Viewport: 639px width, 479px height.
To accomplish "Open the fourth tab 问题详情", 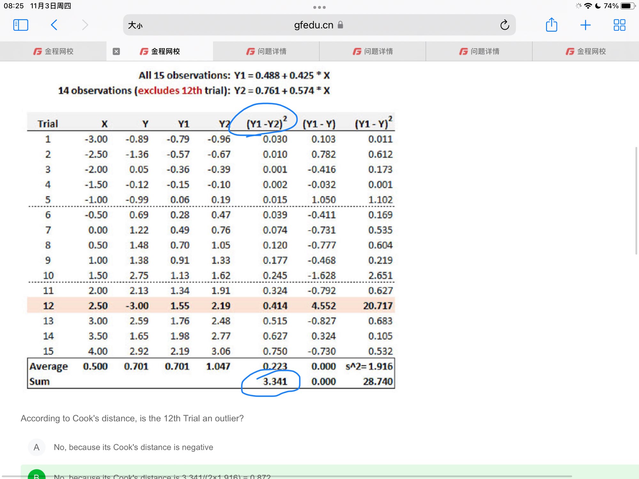I will point(373,51).
